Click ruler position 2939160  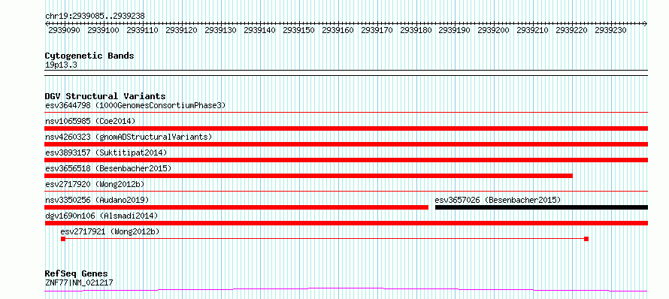click(338, 30)
